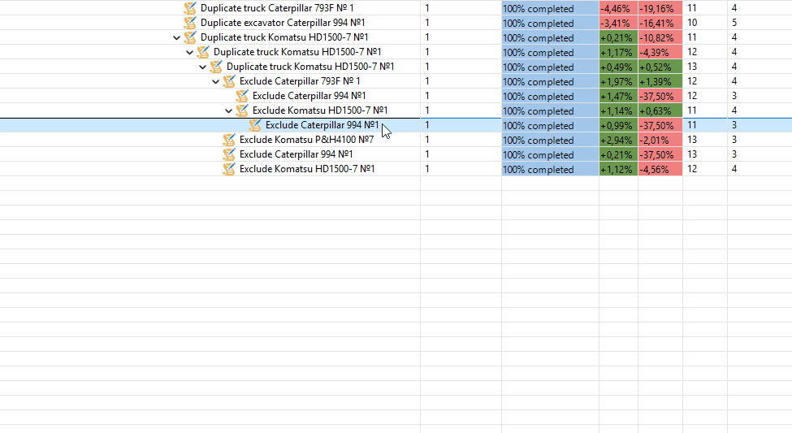Click the +1,39% cell
Image resolution: width=792 pixels, height=433 pixels.
pos(660,82)
